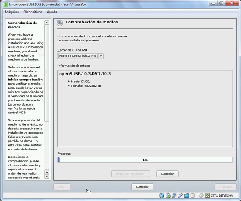
Task: Open the Dispositivos menu
Action: (x=33, y=12)
